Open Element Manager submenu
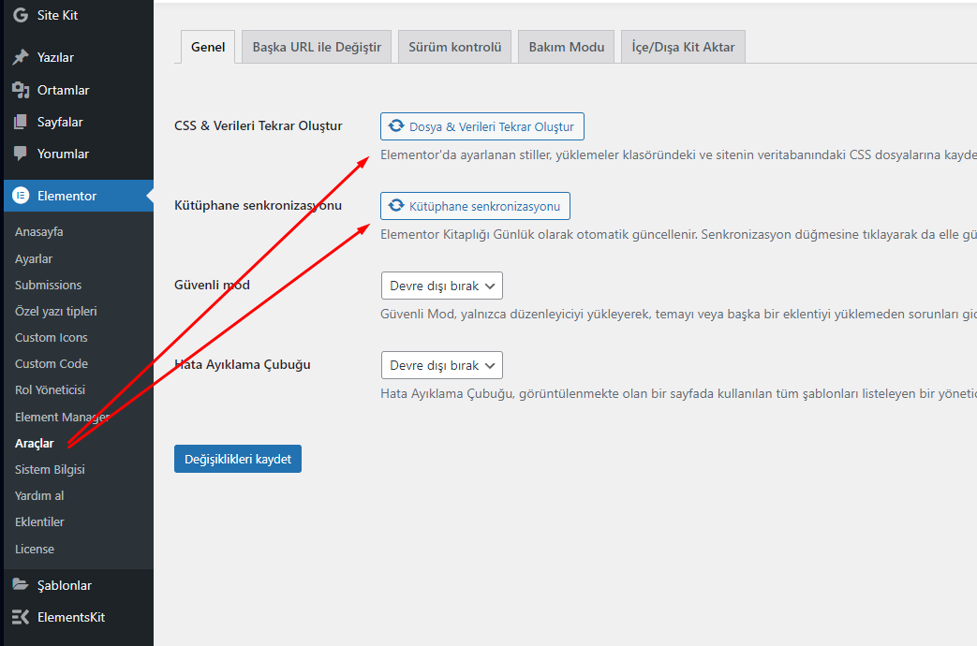977x646 pixels. pyautogui.click(x=63, y=417)
